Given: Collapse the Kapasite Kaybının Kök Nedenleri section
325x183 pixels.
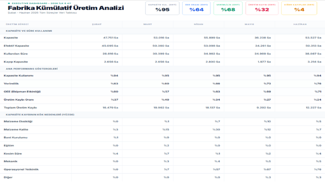Looking at the screenshot, I should pos(40,114).
